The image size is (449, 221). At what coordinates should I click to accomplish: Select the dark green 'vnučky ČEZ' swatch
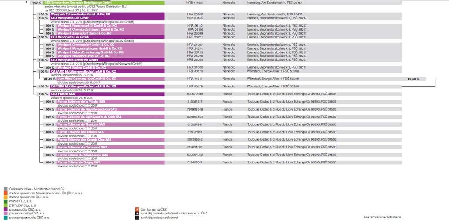point(5,201)
